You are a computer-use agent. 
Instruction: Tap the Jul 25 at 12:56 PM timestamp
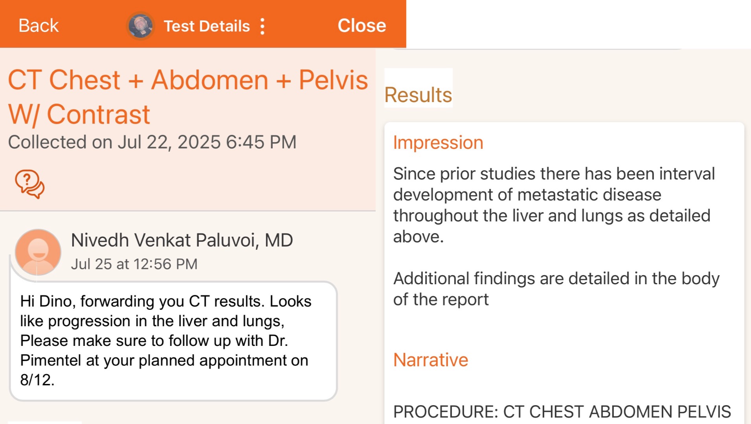(134, 264)
